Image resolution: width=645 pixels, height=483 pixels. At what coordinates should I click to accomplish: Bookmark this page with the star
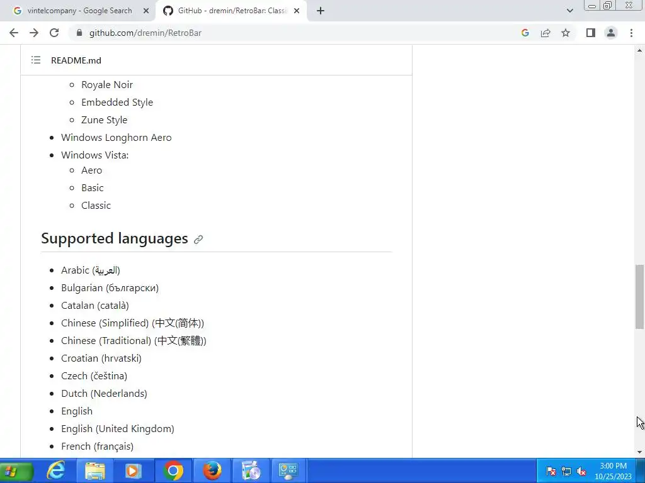point(566,33)
